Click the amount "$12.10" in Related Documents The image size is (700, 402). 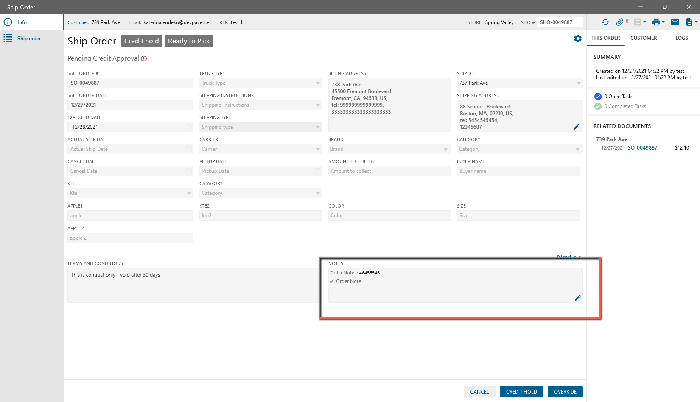682,148
